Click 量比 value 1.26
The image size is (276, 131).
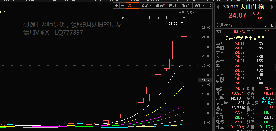(270, 108)
